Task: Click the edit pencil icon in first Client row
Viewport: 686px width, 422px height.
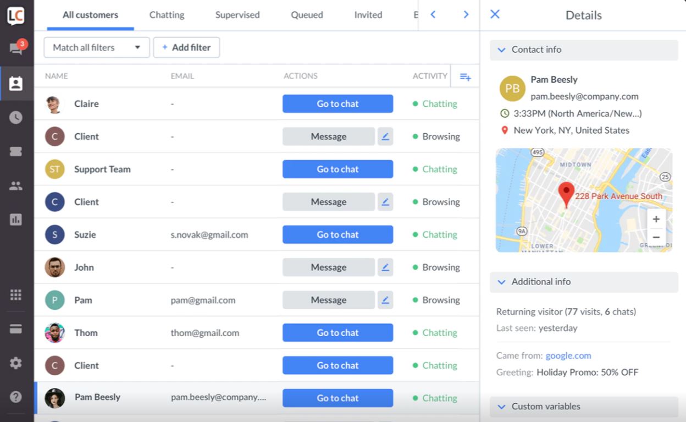Action: coord(385,136)
